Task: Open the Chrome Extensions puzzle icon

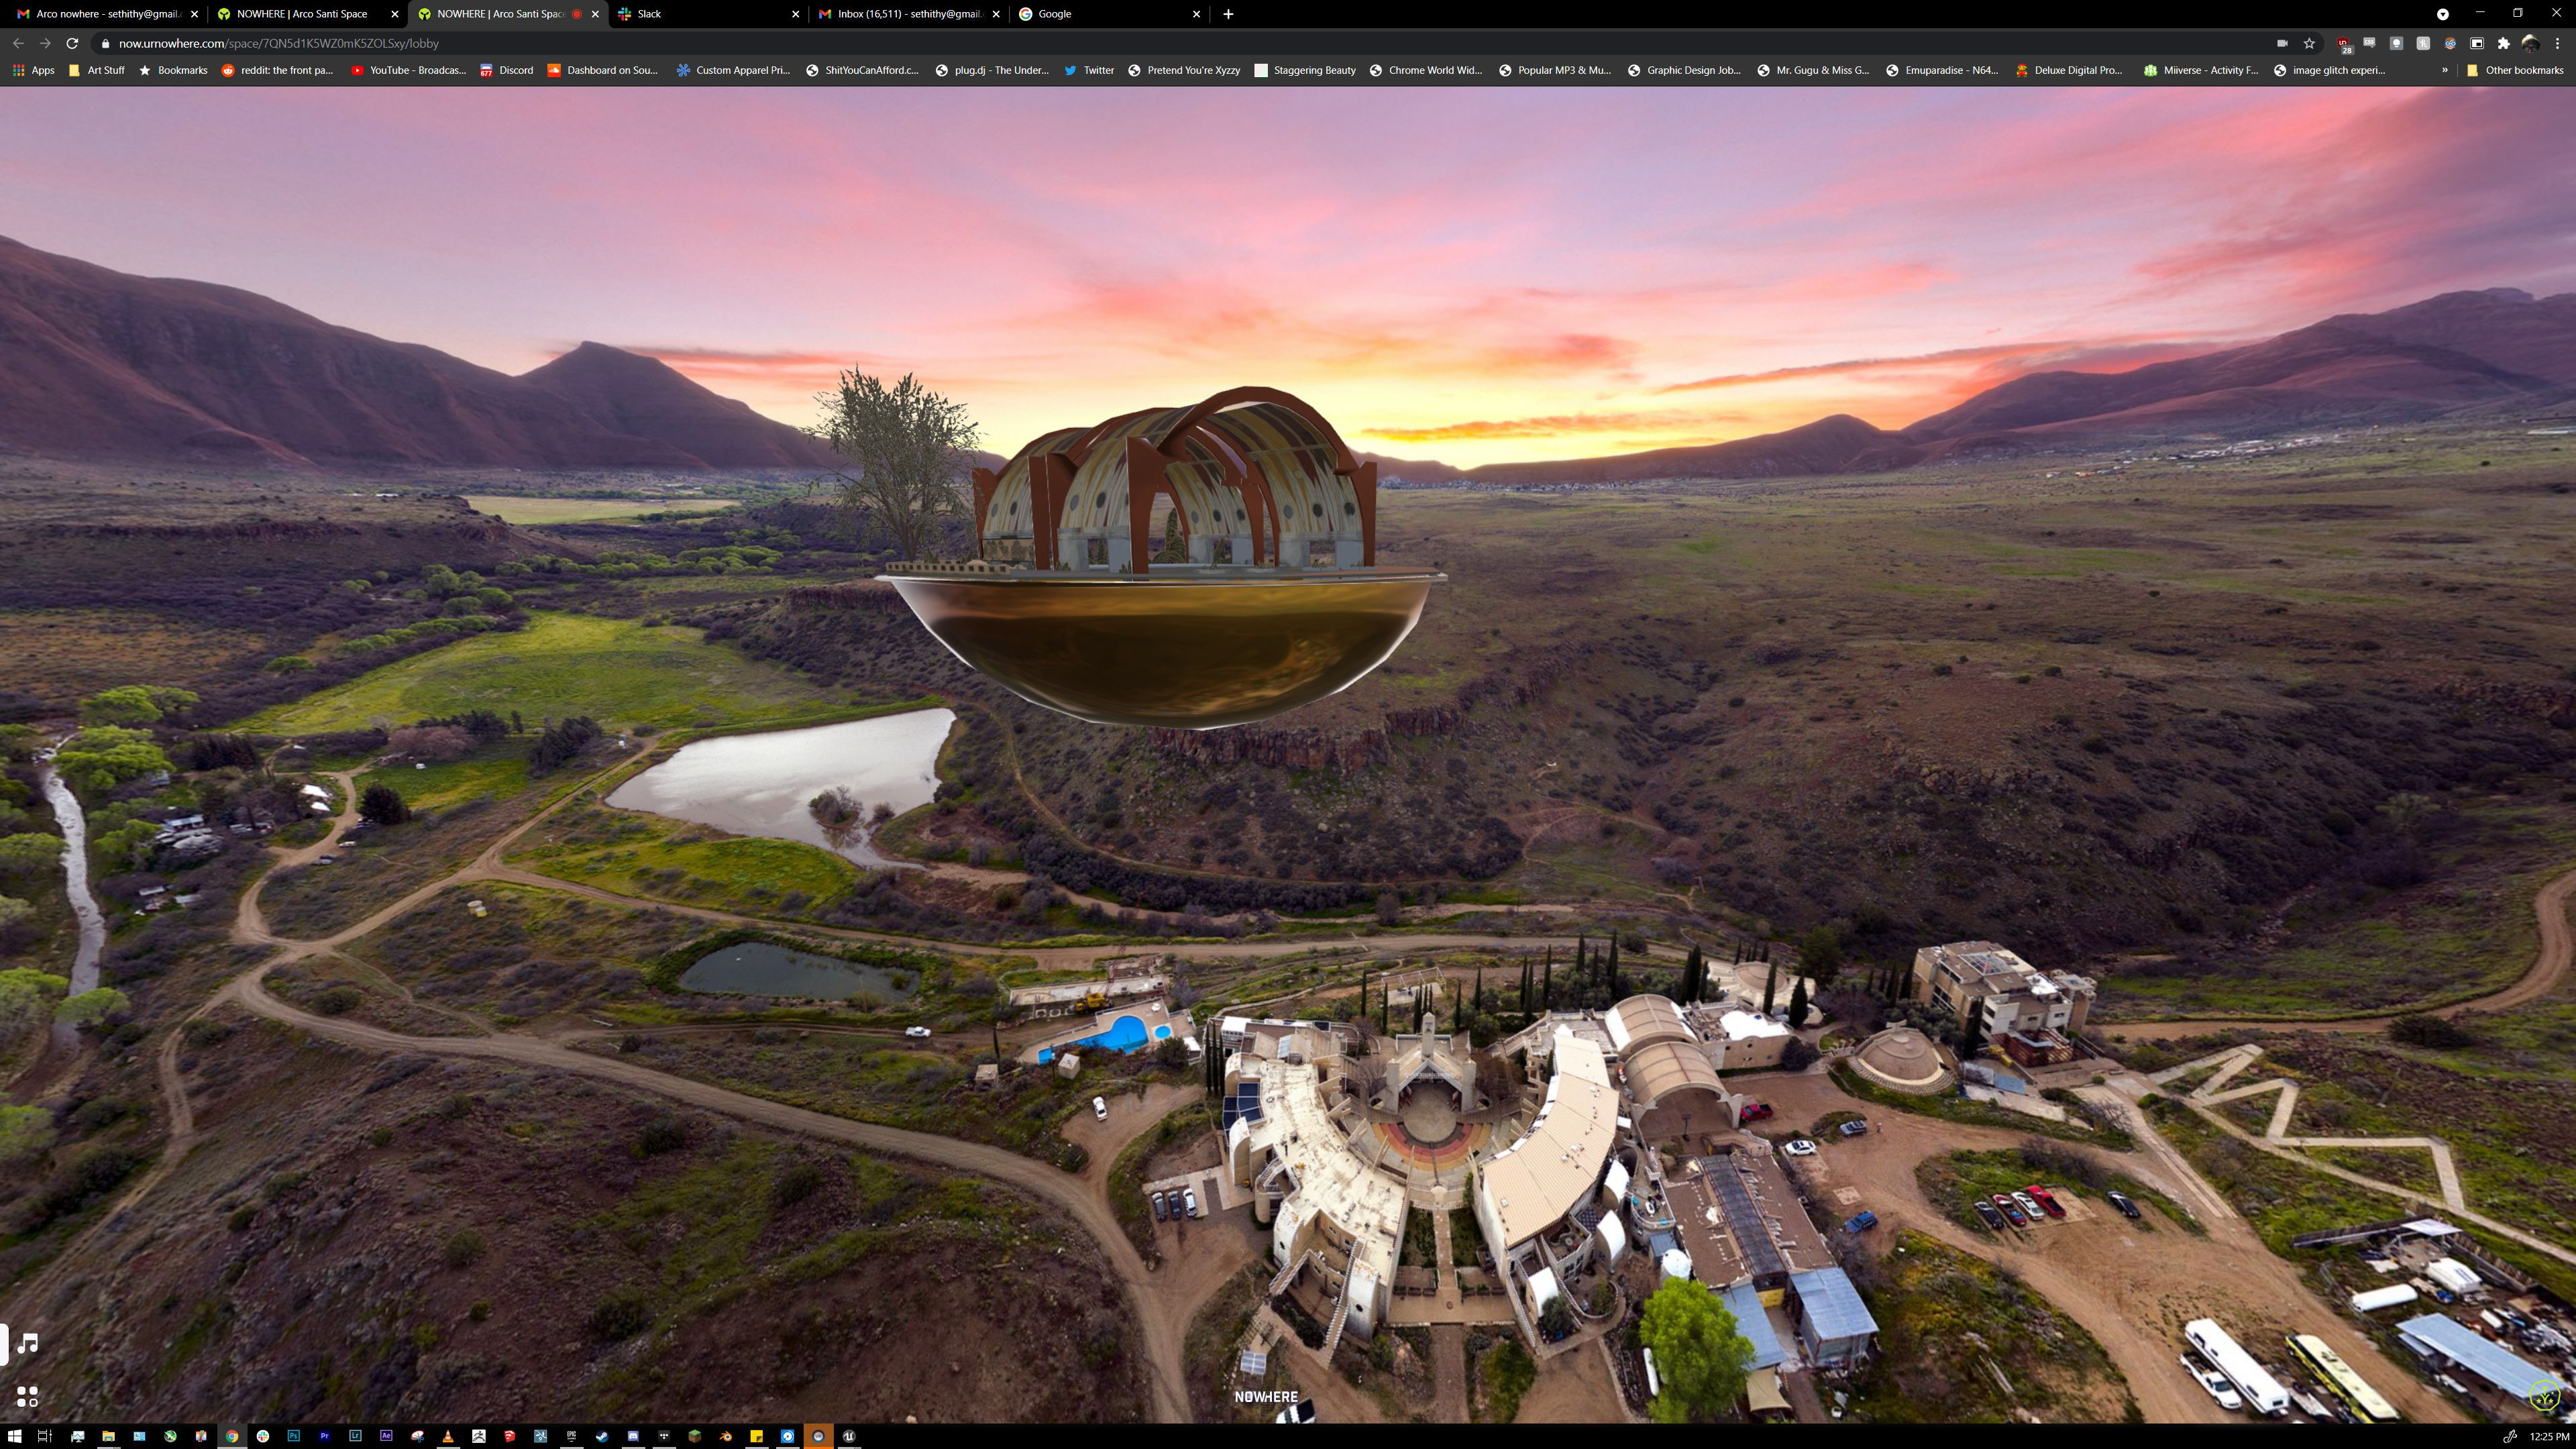Action: [2503, 43]
